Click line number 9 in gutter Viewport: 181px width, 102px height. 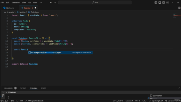7,38
